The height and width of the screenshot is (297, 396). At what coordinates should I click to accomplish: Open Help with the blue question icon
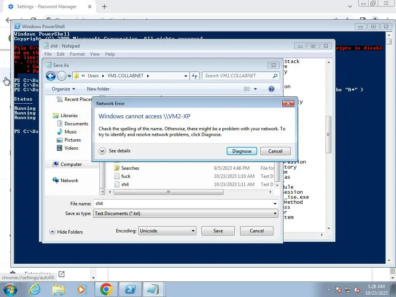(271, 89)
